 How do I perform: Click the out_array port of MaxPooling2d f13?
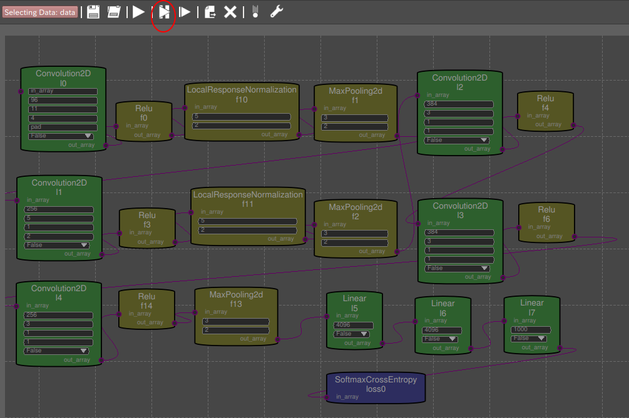point(278,339)
